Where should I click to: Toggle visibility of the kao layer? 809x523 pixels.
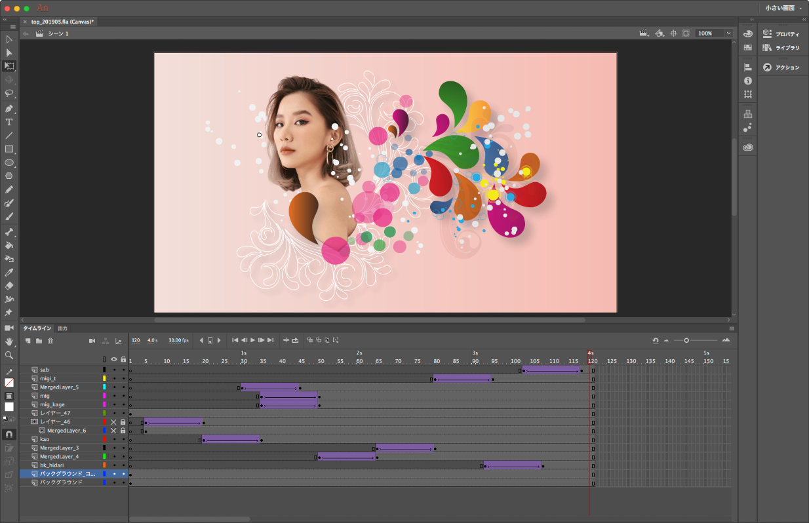coord(114,439)
